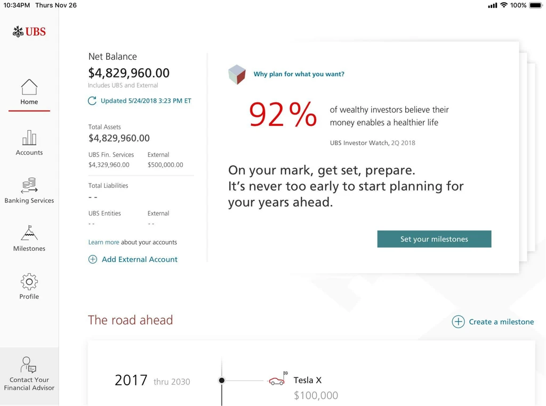Click the UBS logo

pos(29,31)
